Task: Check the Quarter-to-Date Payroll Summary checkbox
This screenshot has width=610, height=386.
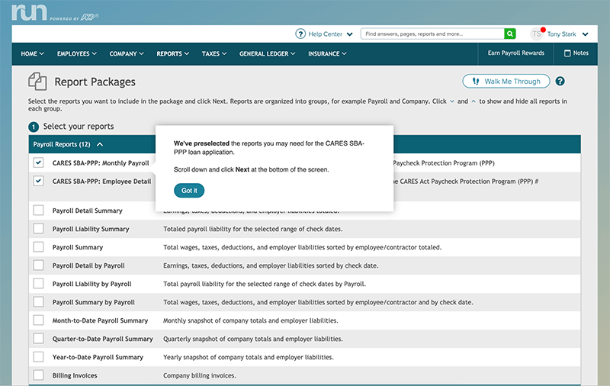Action: (x=38, y=339)
